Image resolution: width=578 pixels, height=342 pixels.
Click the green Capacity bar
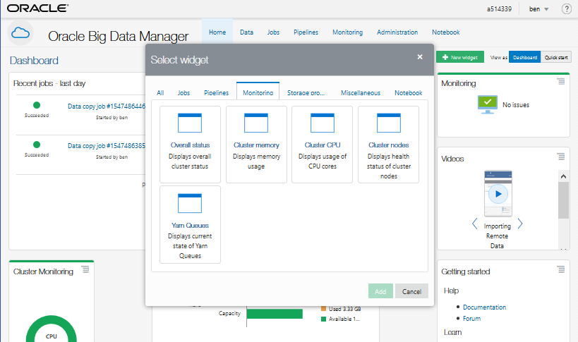(x=275, y=314)
